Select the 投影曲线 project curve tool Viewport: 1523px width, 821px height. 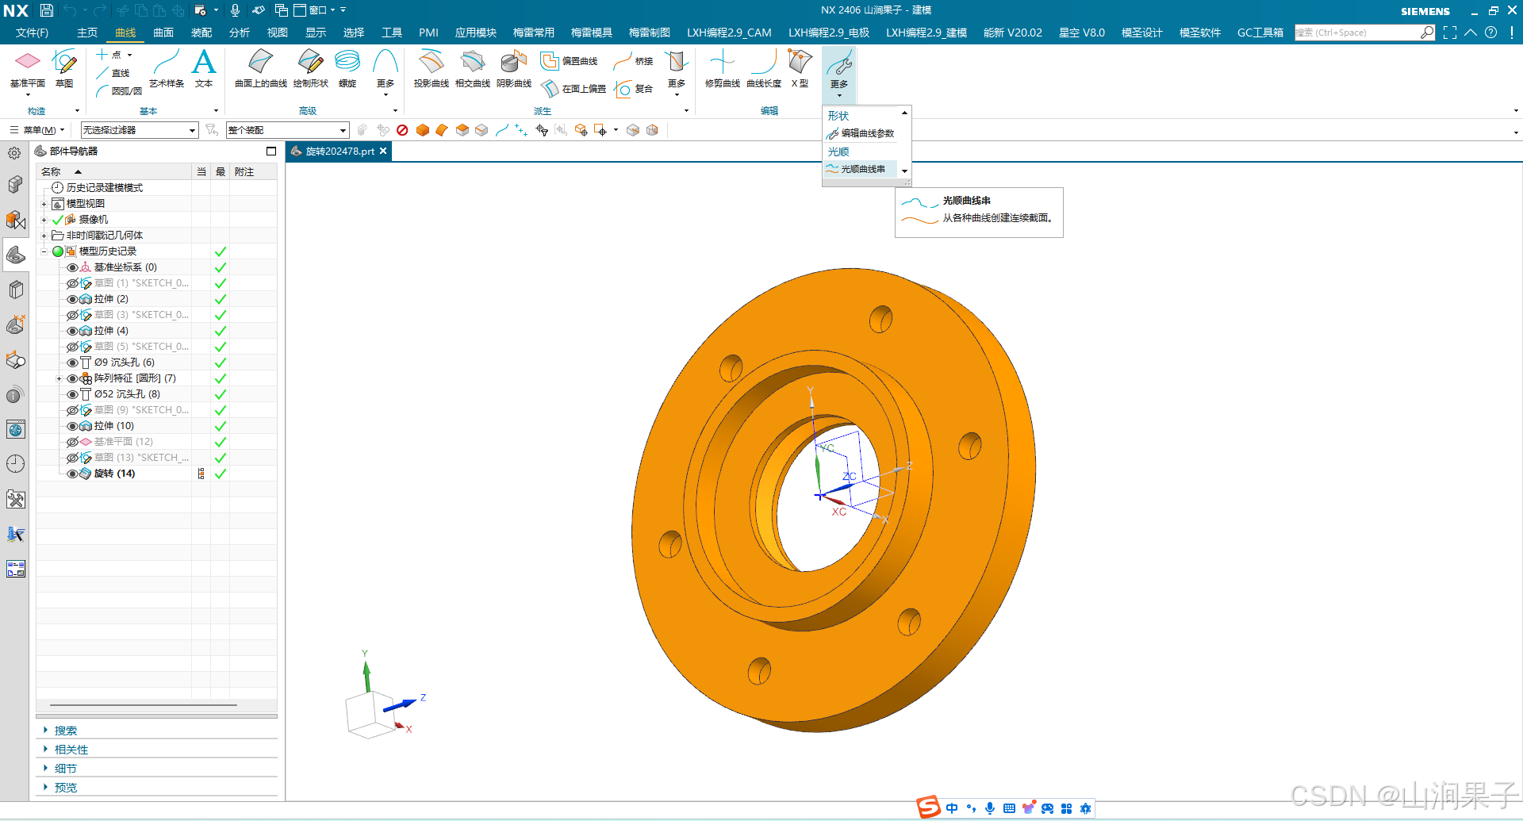pyautogui.click(x=431, y=68)
